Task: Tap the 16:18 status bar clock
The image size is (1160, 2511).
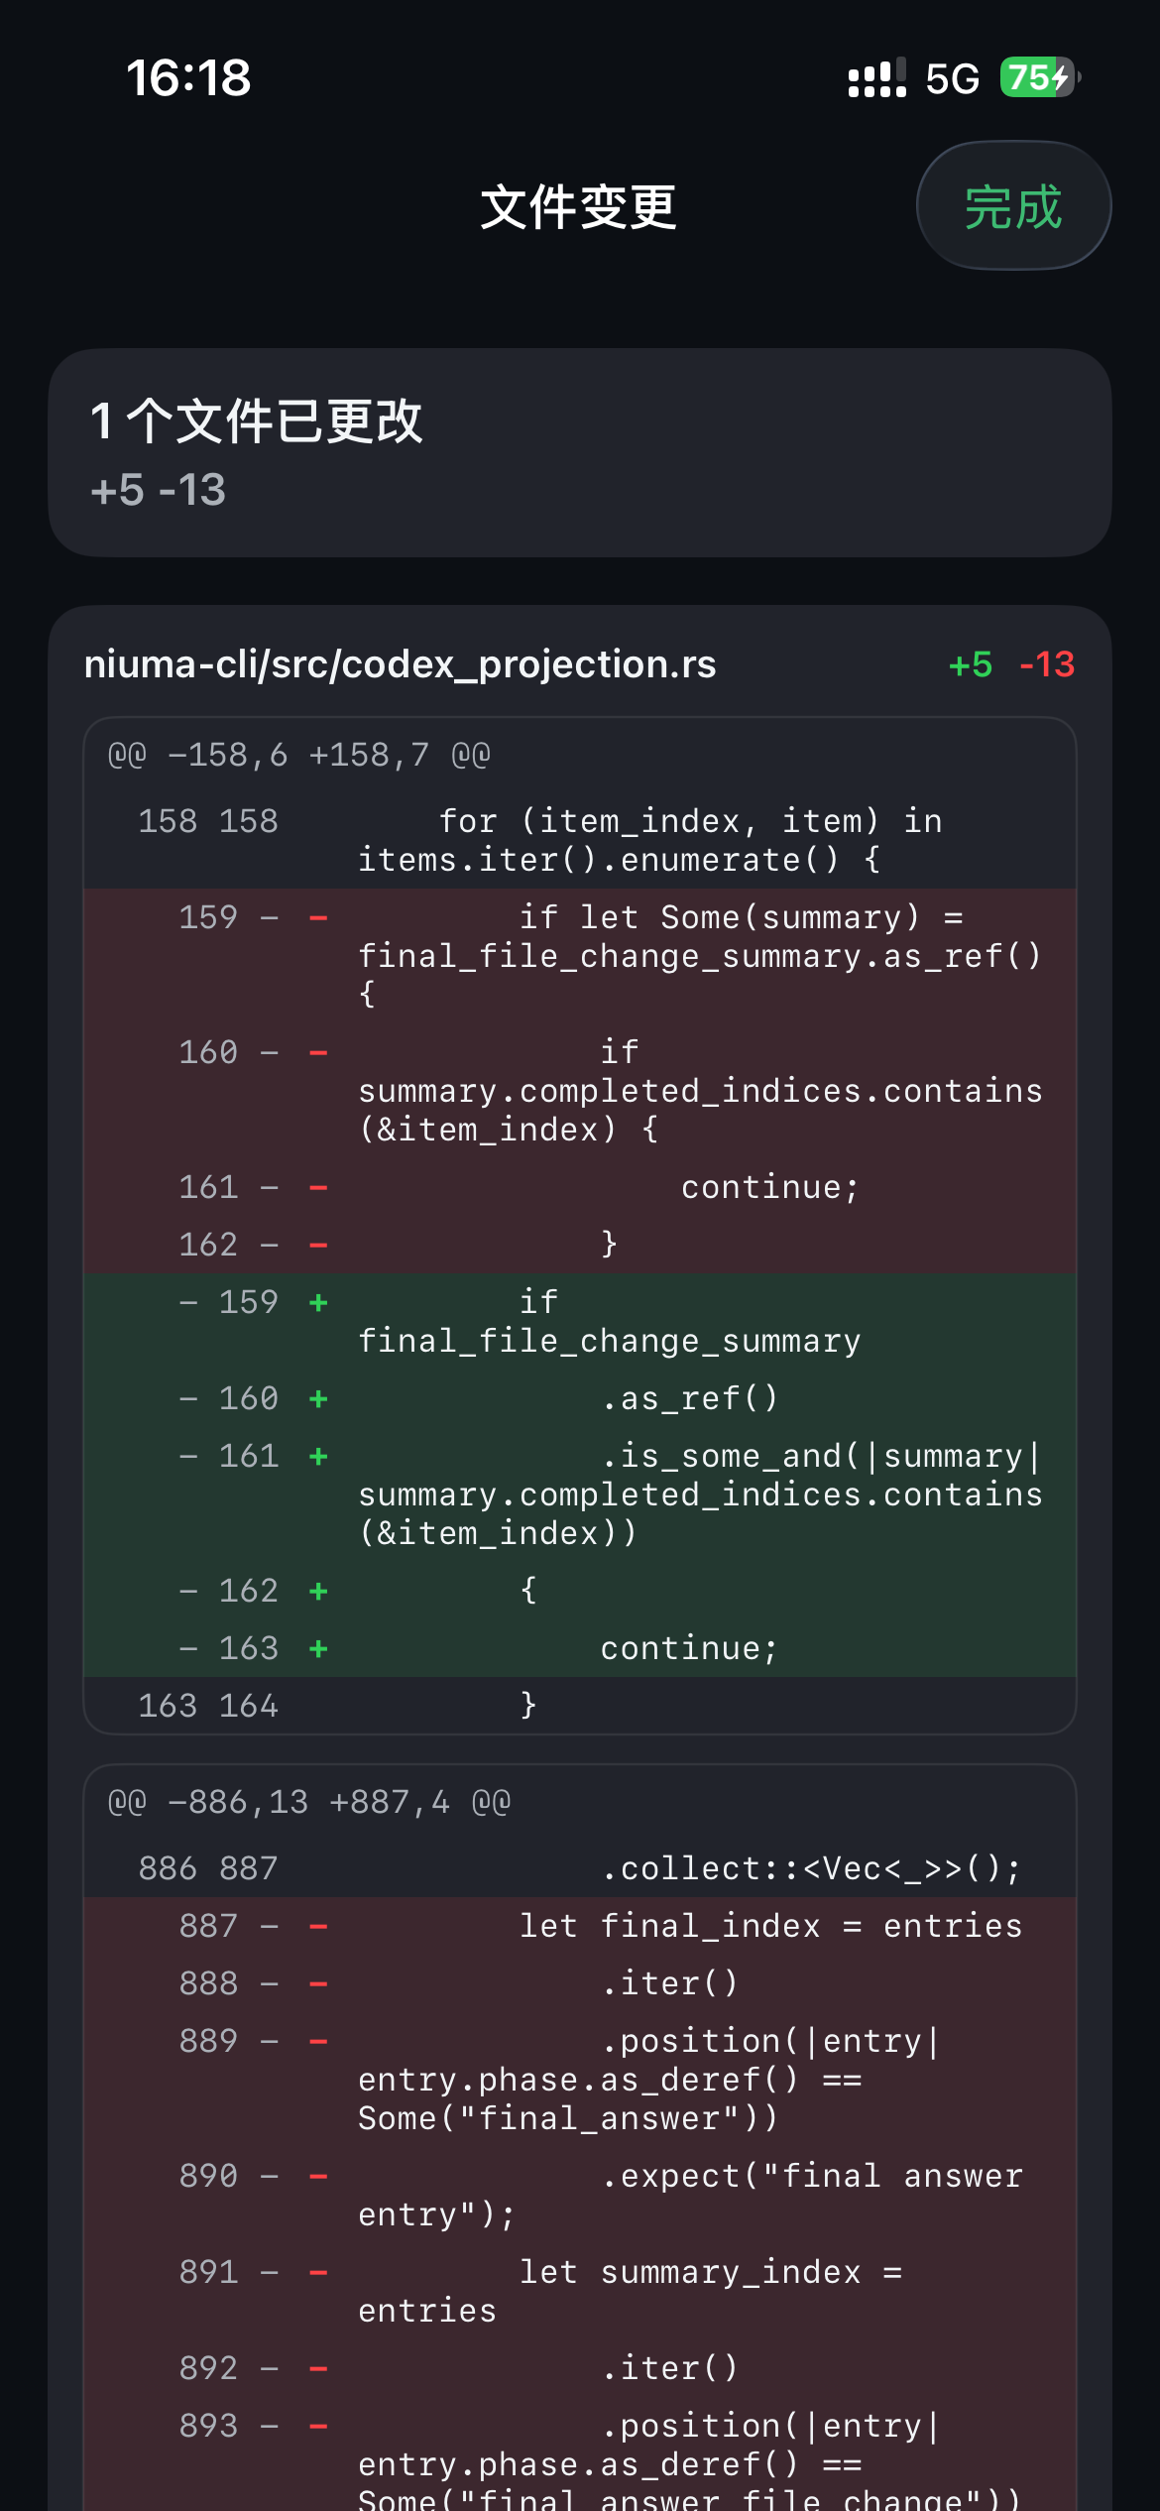Action: point(188,77)
